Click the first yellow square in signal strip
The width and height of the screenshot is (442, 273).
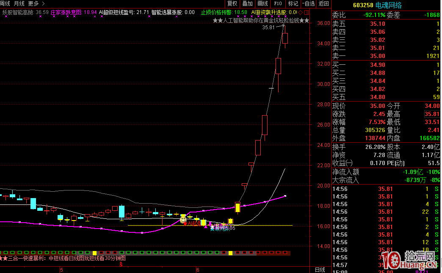(x=94, y=253)
